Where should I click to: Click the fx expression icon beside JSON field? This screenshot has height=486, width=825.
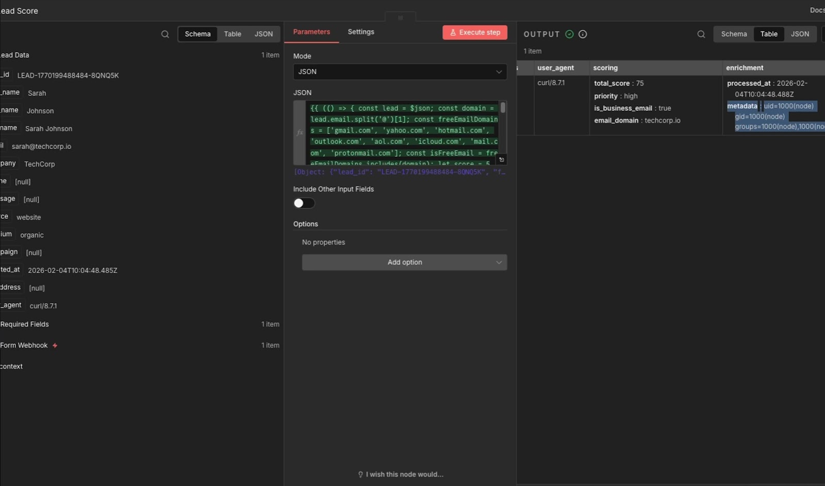(300, 133)
